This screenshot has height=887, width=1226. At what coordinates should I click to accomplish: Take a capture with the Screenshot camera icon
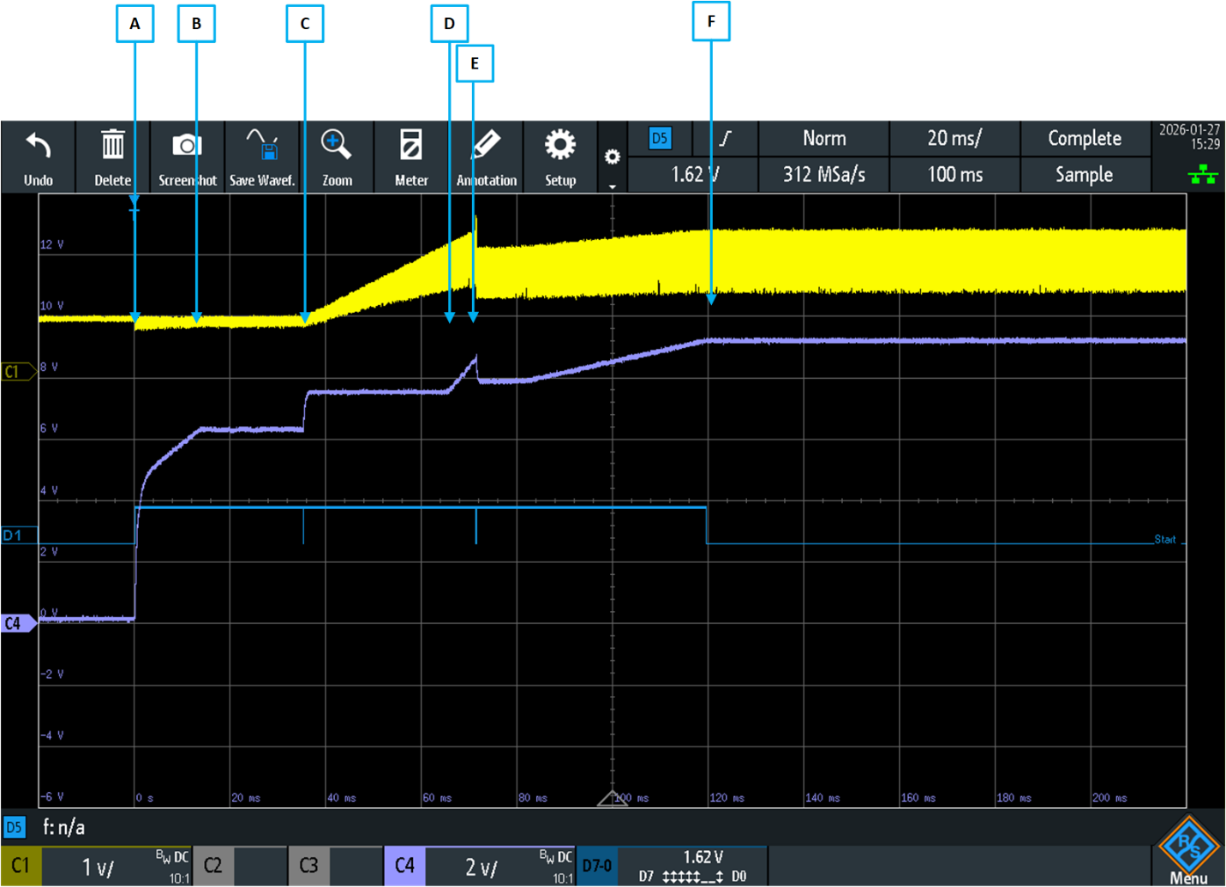(187, 147)
